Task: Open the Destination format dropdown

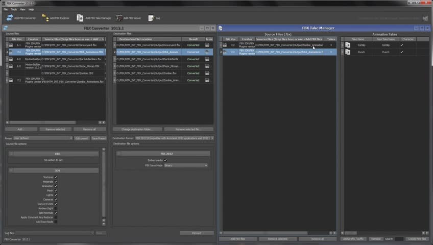Action: [175, 138]
